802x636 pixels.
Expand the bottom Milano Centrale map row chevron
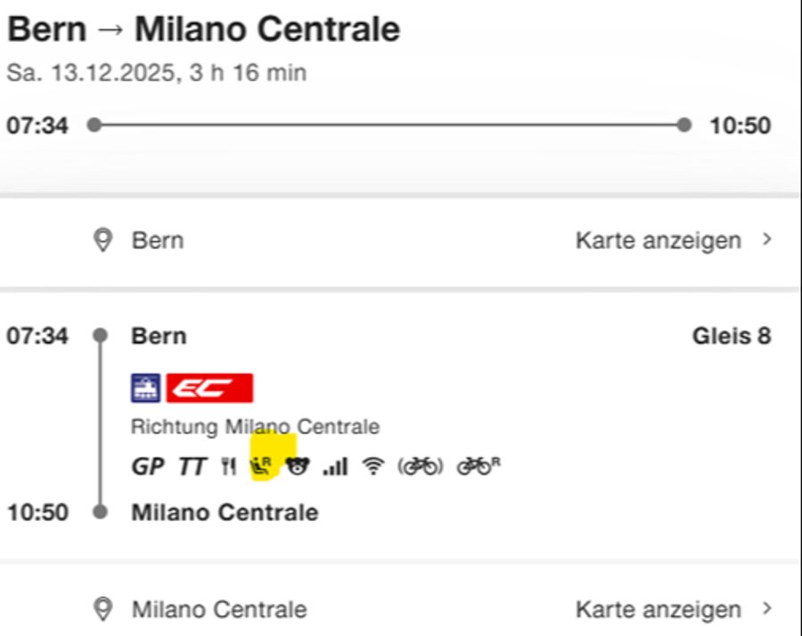767,609
